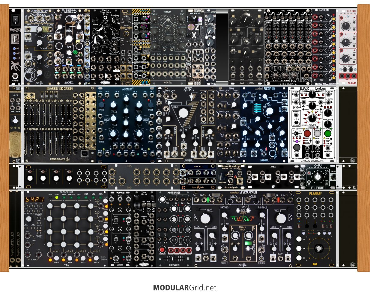Image resolution: width=370 pixels, height=294 pixels.
Task: Select the WMD C4RBN filter module
Action: pos(210,47)
